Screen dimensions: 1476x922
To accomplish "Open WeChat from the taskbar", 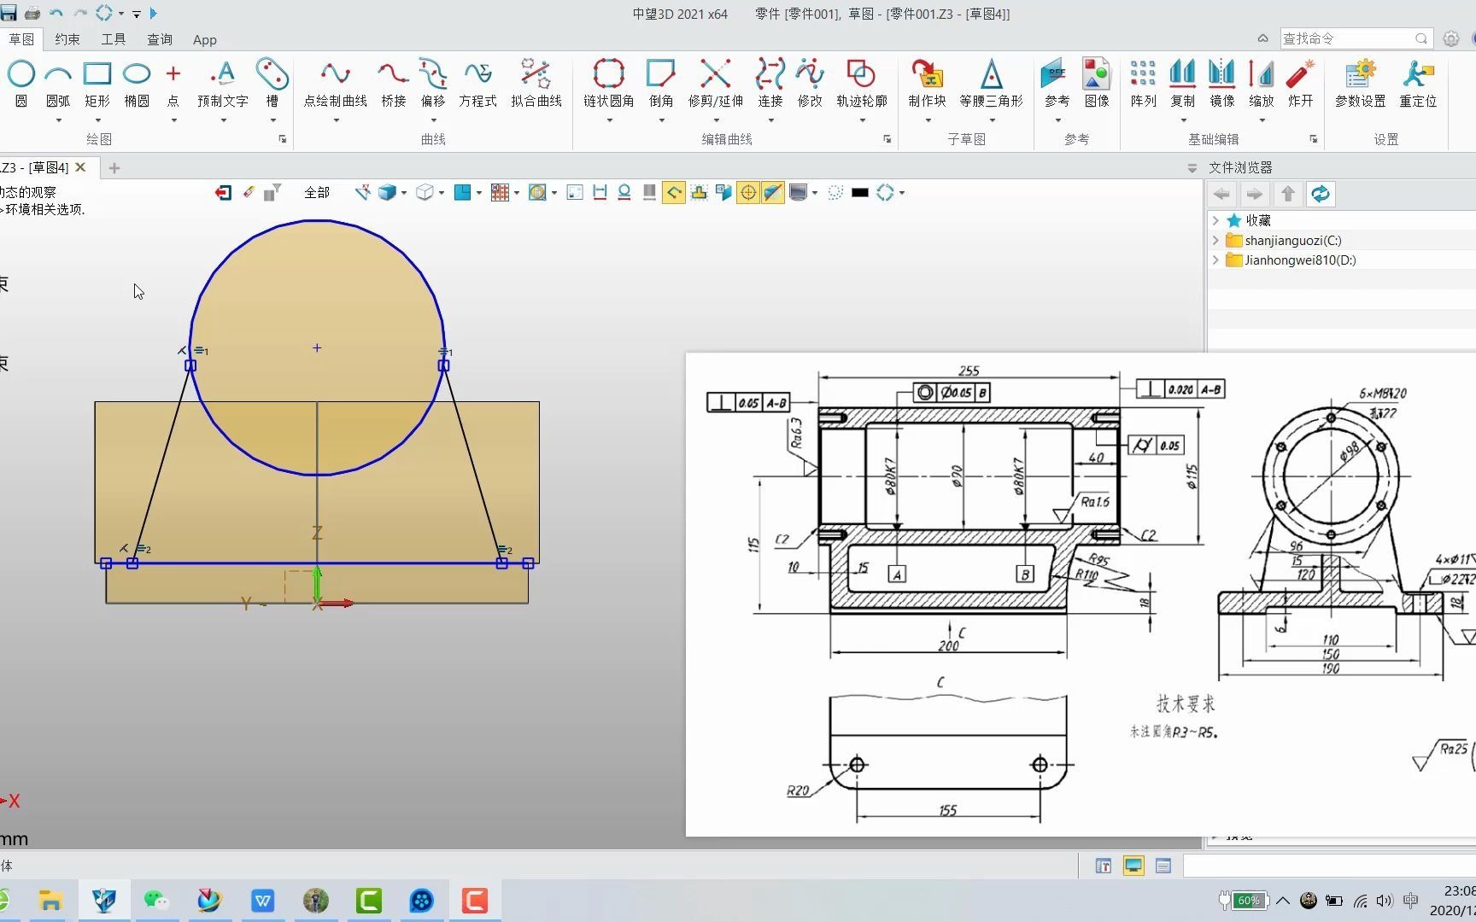I will [156, 901].
